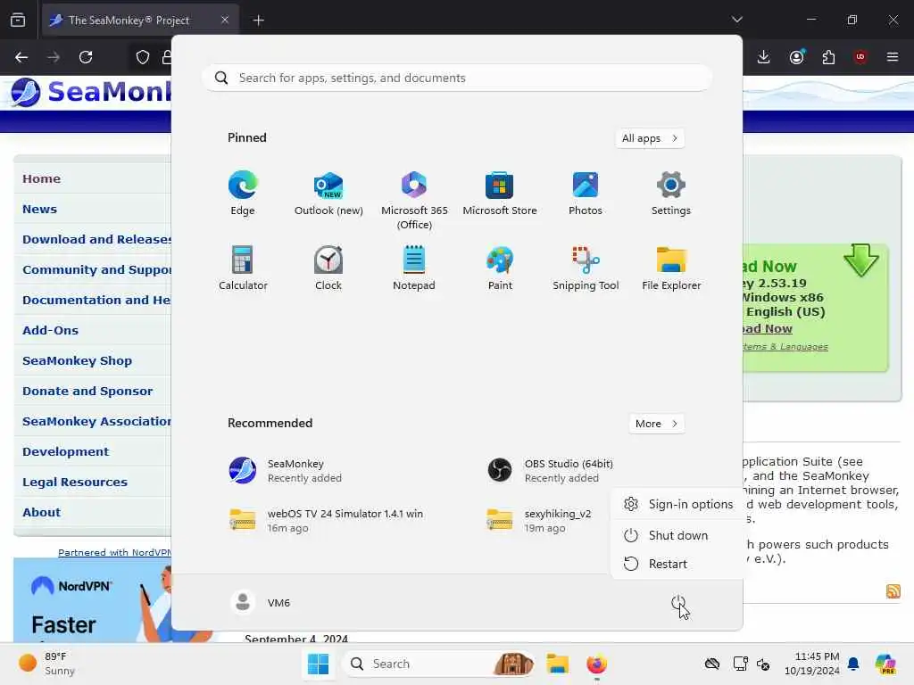Launch the Photos app
Image resolution: width=914 pixels, height=685 pixels.
pyautogui.click(x=586, y=194)
